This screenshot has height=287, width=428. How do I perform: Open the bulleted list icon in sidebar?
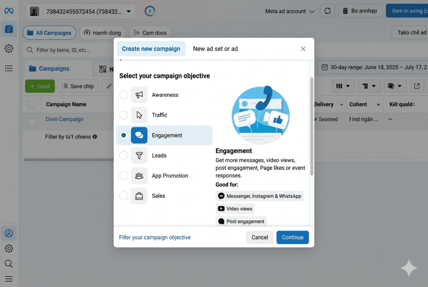click(x=9, y=68)
